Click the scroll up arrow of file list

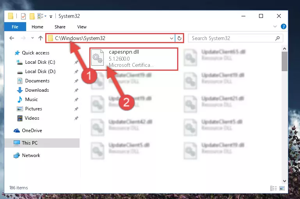pyautogui.click(x=284, y=49)
